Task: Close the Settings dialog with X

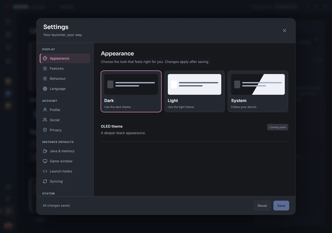Action: click(x=285, y=31)
